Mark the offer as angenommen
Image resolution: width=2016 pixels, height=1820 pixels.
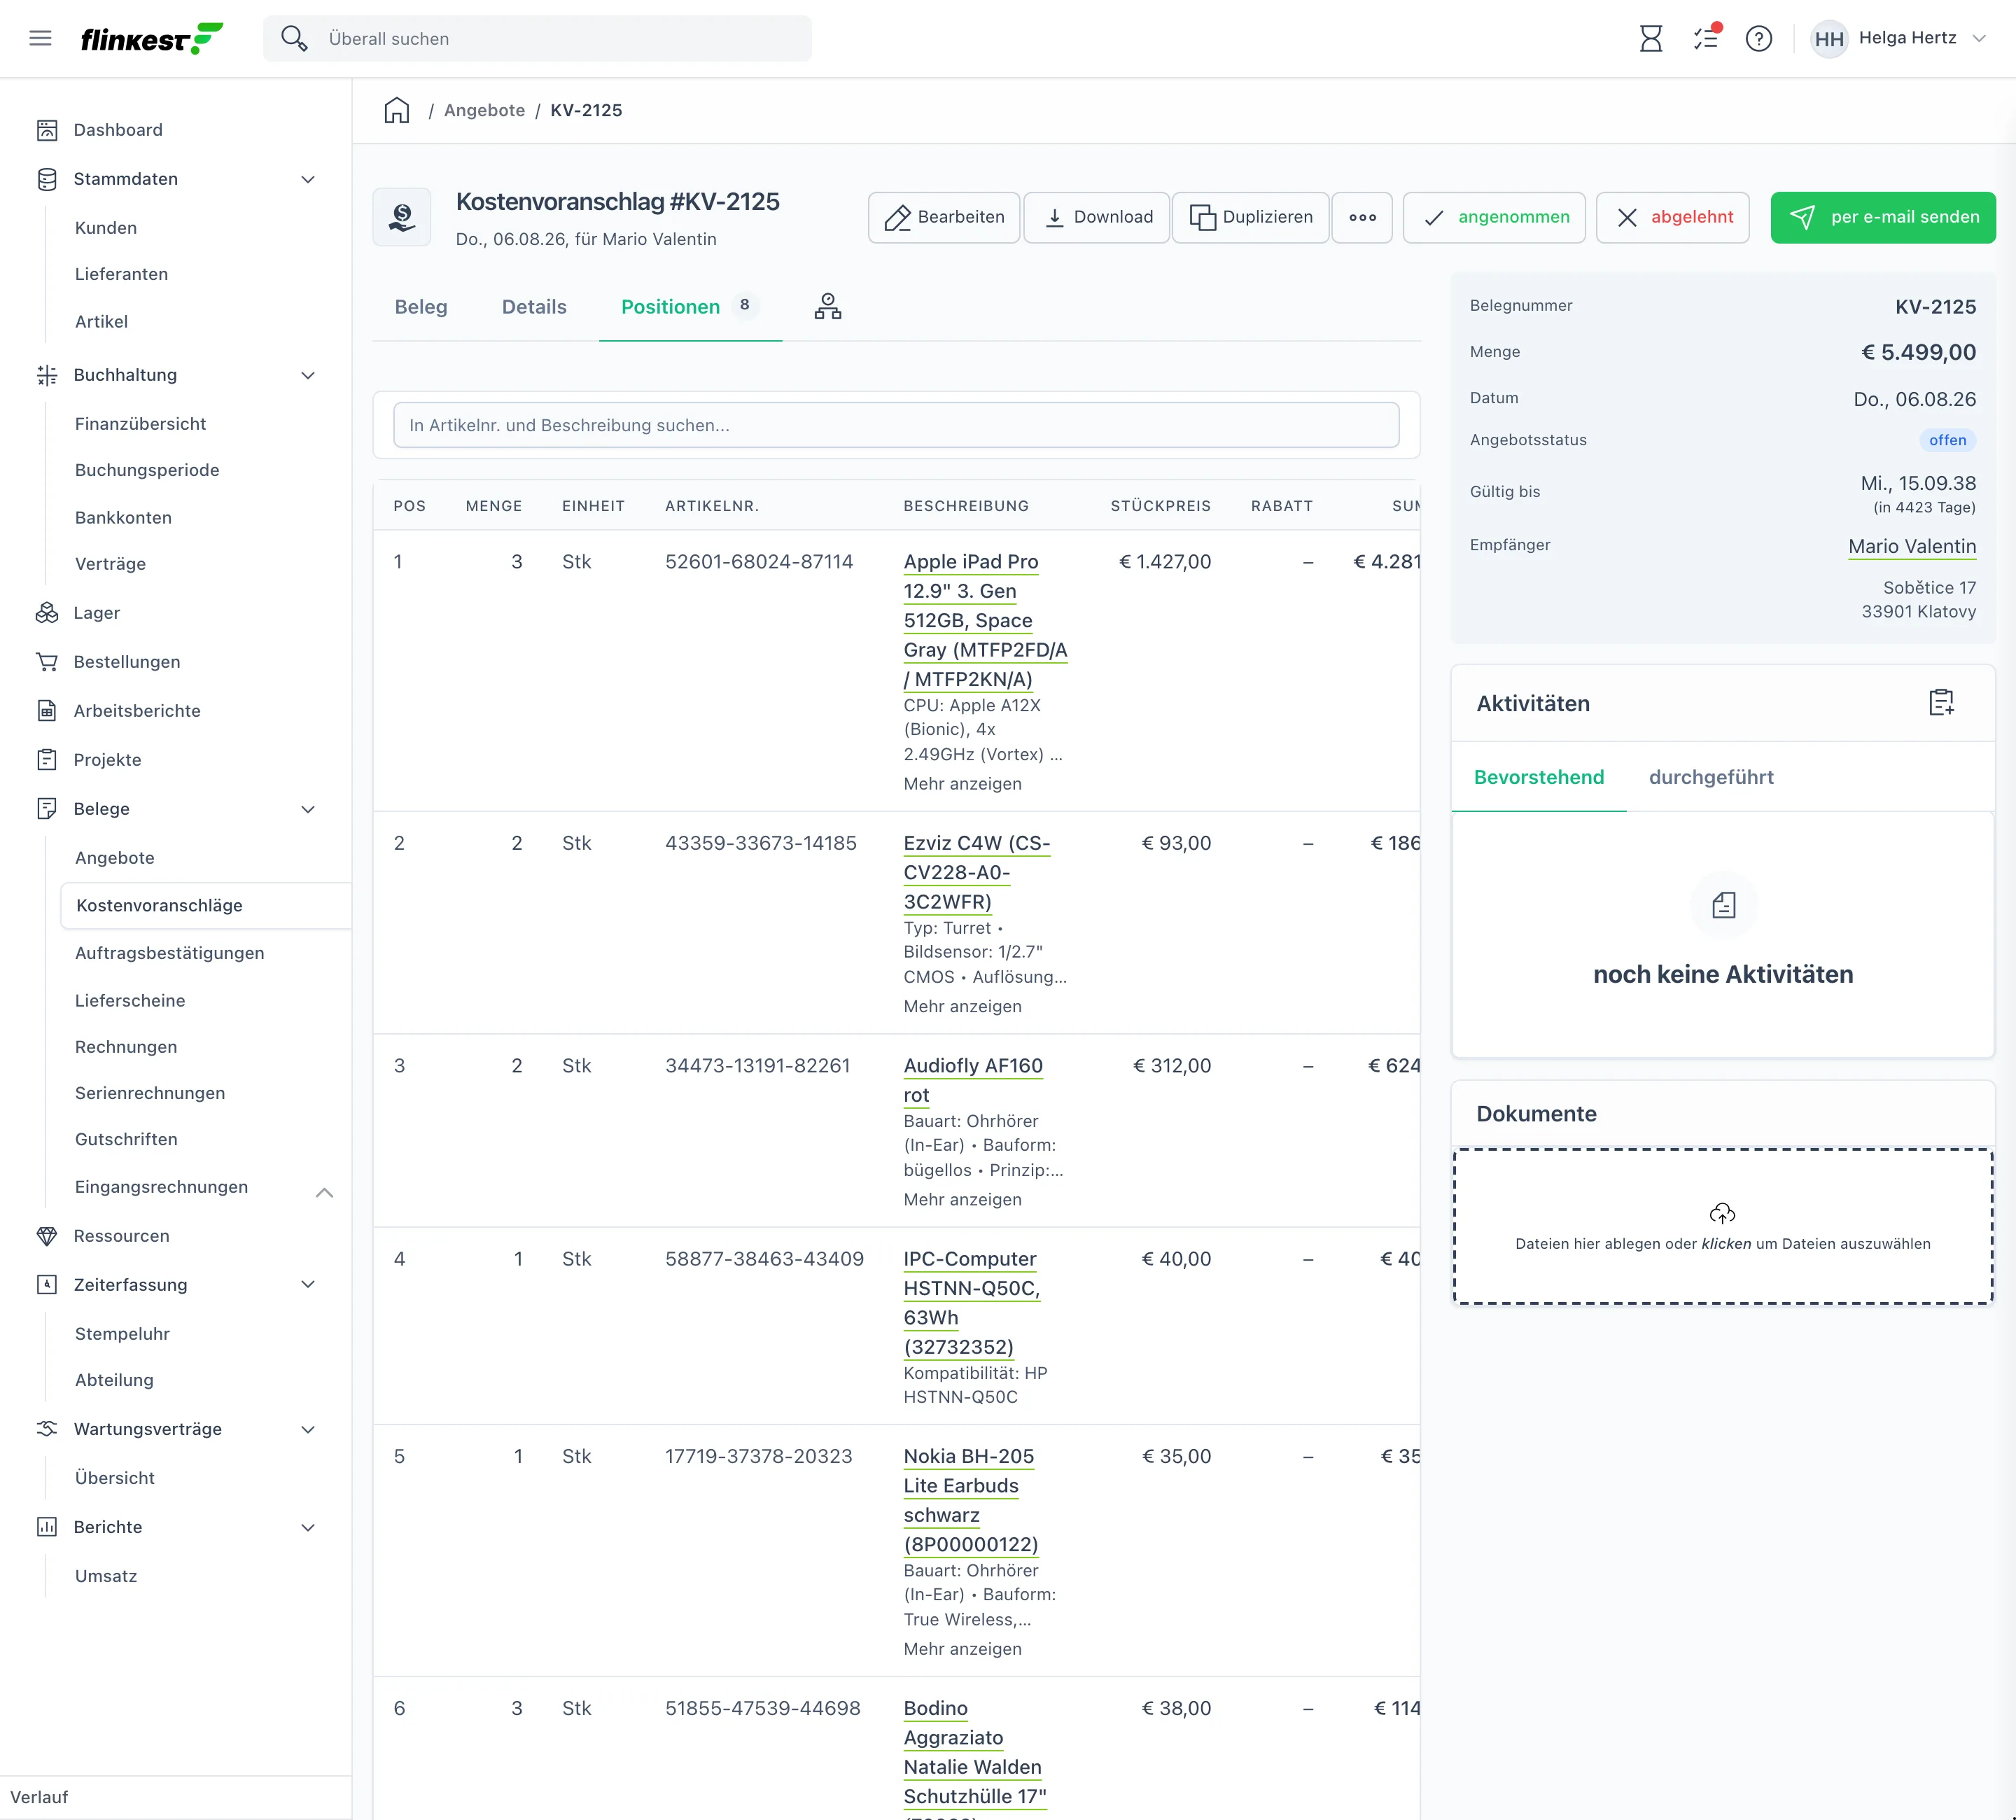[1494, 217]
